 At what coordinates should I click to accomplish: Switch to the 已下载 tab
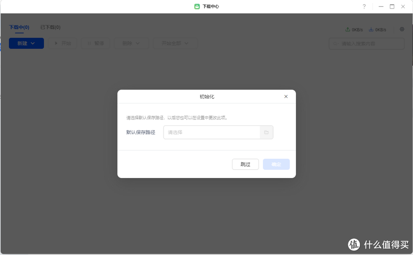[50, 27]
